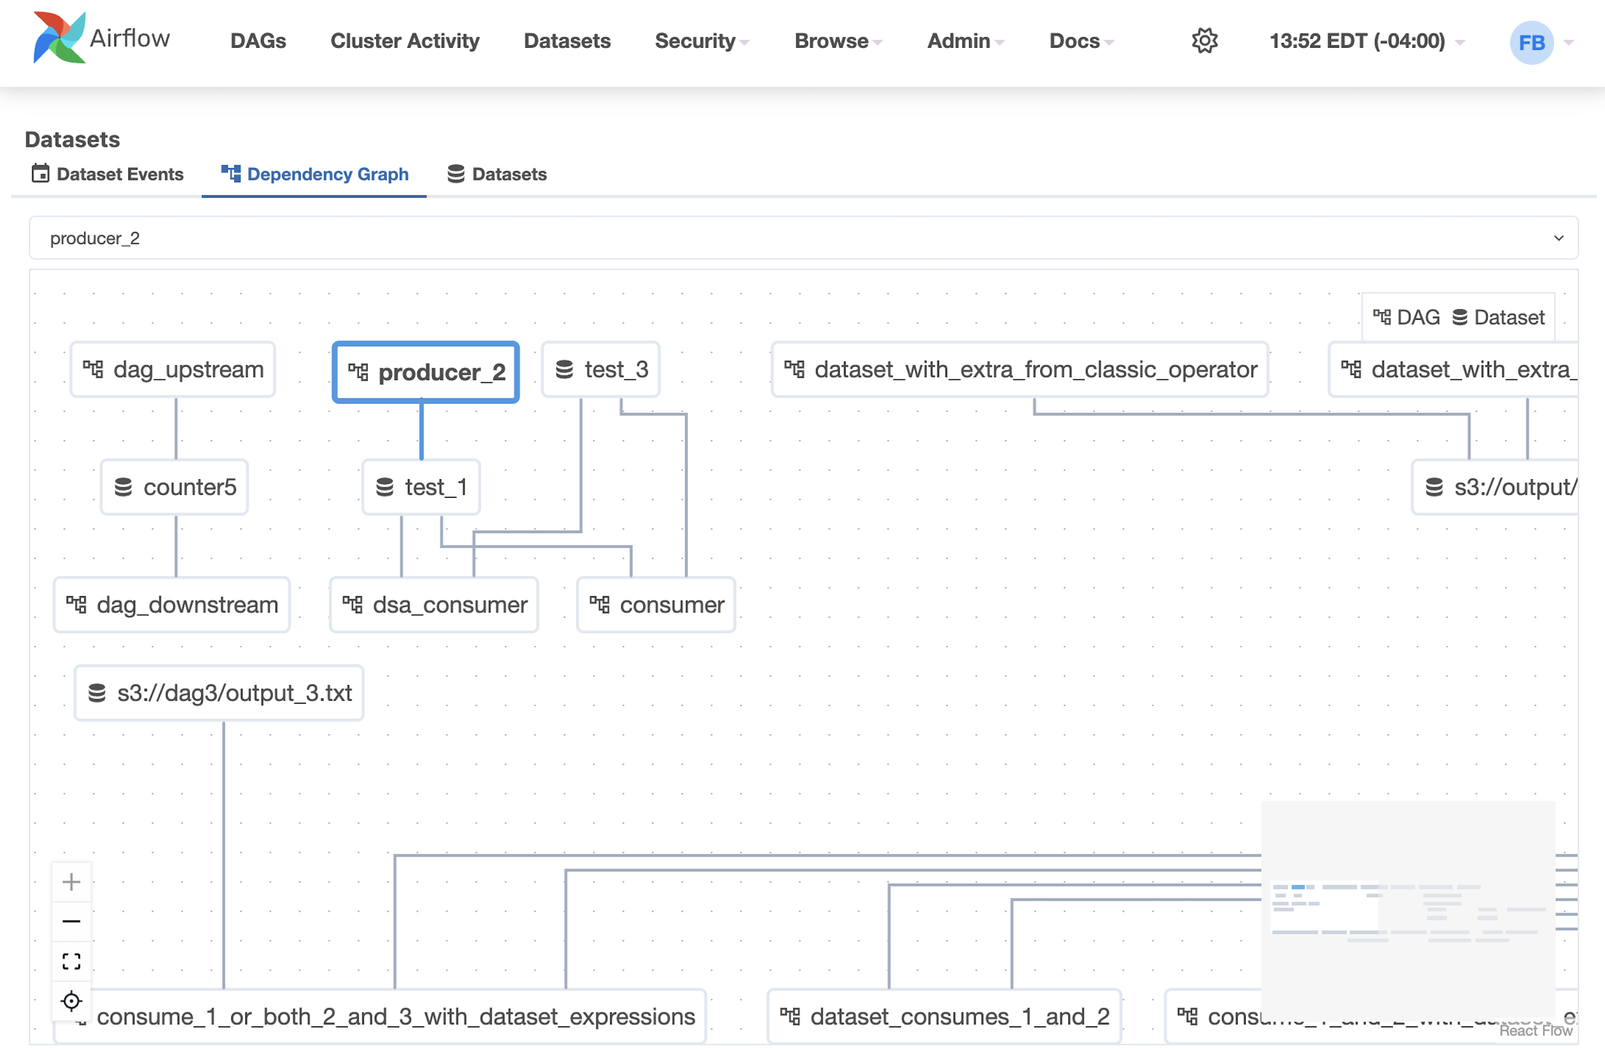Image resolution: width=1605 pixels, height=1064 pixels.
Task: Click the fit view bracket icon
Action: [71, 961]
